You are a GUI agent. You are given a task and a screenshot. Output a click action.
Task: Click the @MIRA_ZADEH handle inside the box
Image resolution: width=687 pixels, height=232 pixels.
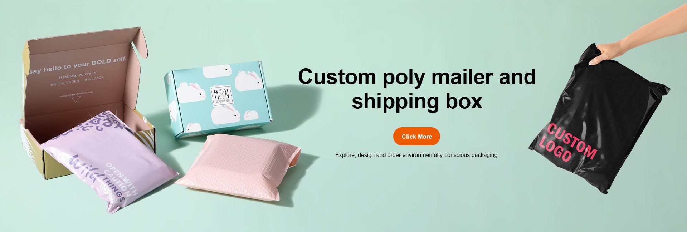click(65, 83)
